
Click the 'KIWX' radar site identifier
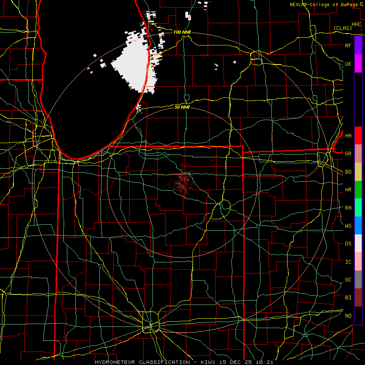click(207, 362)
